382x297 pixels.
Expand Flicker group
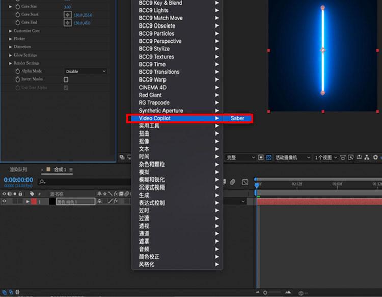[10, 39]
